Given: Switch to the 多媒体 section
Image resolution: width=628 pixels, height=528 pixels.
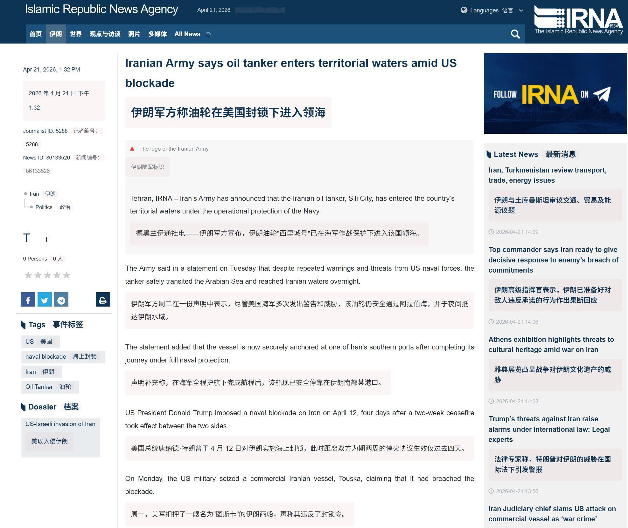Looking at the screenshot, I should click(x=157, y=34).
